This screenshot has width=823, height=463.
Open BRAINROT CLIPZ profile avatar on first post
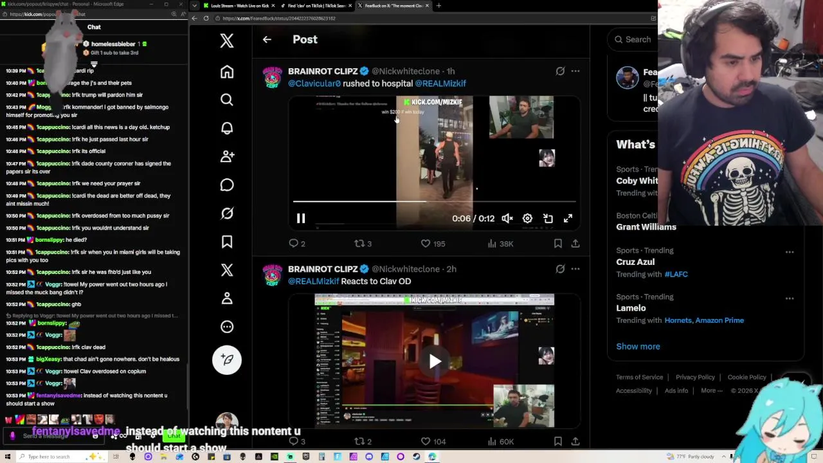[273, 77]
